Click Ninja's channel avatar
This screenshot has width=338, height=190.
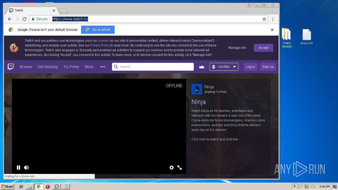tap(197, 89)
